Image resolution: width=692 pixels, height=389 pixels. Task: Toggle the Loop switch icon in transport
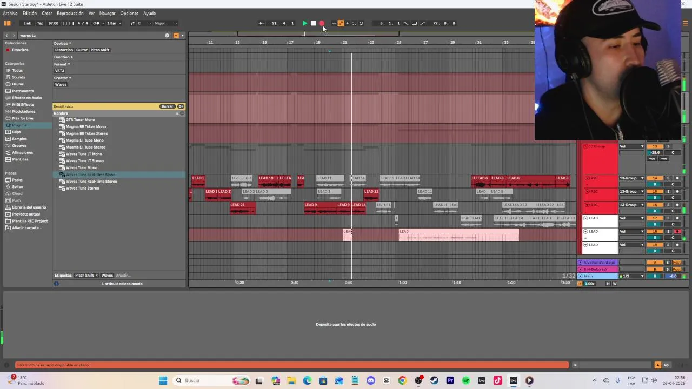click(414, 23)
